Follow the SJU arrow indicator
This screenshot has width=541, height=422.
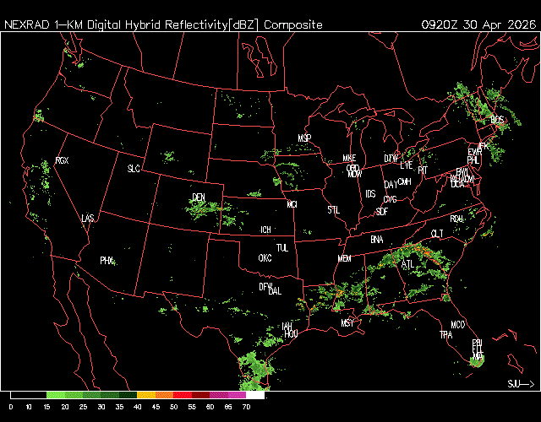[521, 384]
